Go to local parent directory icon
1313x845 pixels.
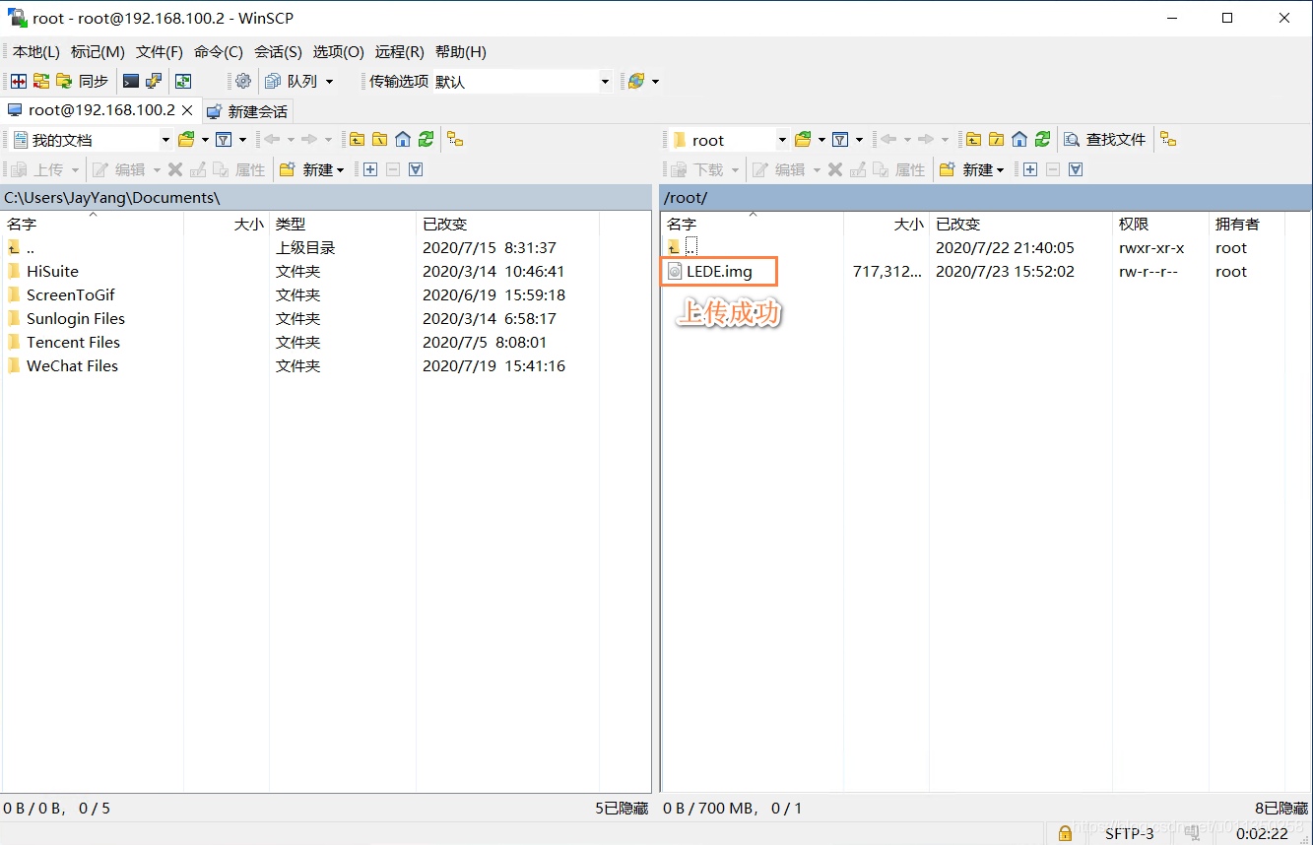357,140
